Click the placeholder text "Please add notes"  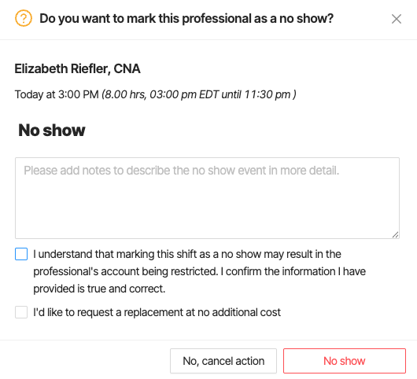[x=182, y=171]
